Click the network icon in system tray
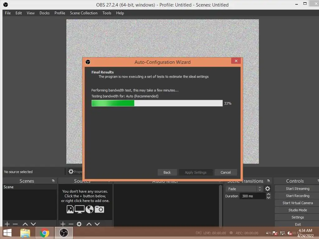The height and width of the screenshot is (239, 319). (x=282, y=233)
